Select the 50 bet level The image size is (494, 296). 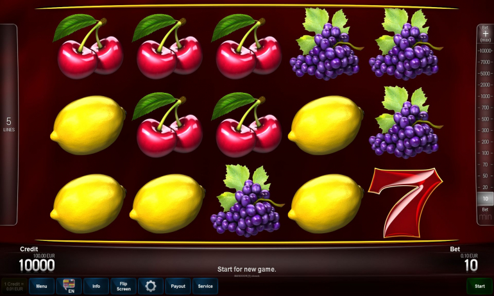coord(485,176)
